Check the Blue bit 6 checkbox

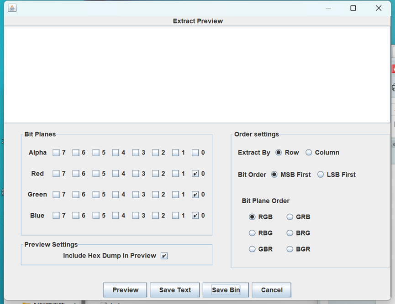[x=76, y=216]
